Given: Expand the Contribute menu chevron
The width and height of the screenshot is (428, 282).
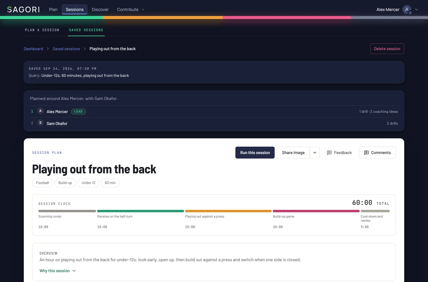Looking at the screenshot, I should 143,10.
